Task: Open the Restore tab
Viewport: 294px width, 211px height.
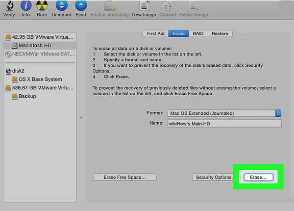Action: [220, 34]
